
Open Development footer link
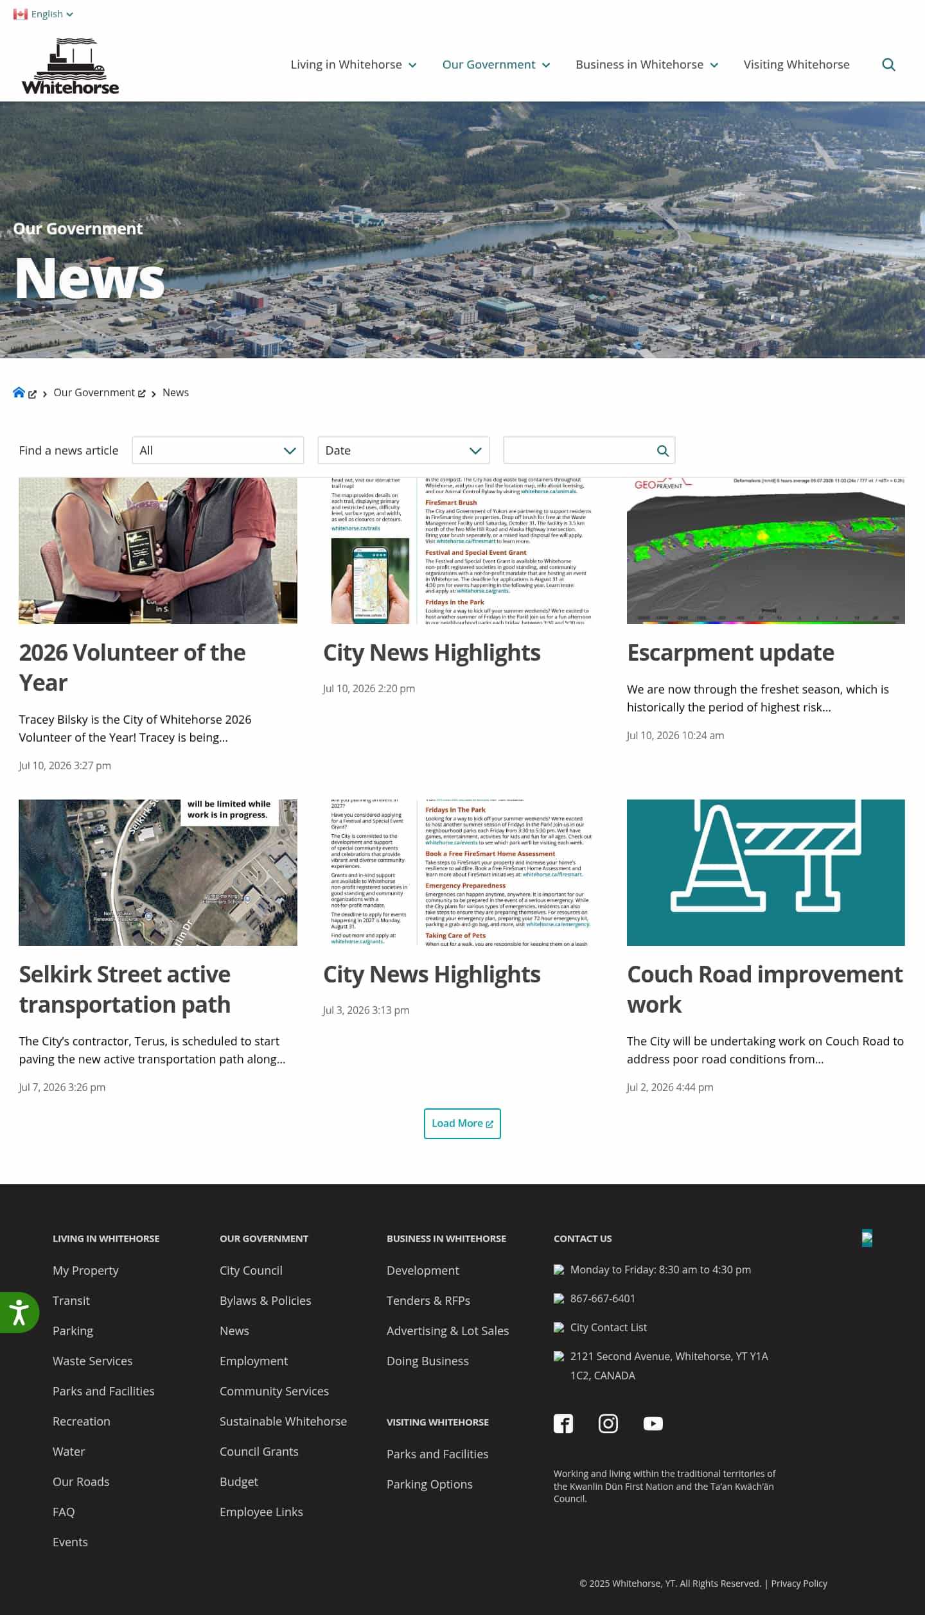(x=423, y=1270)
